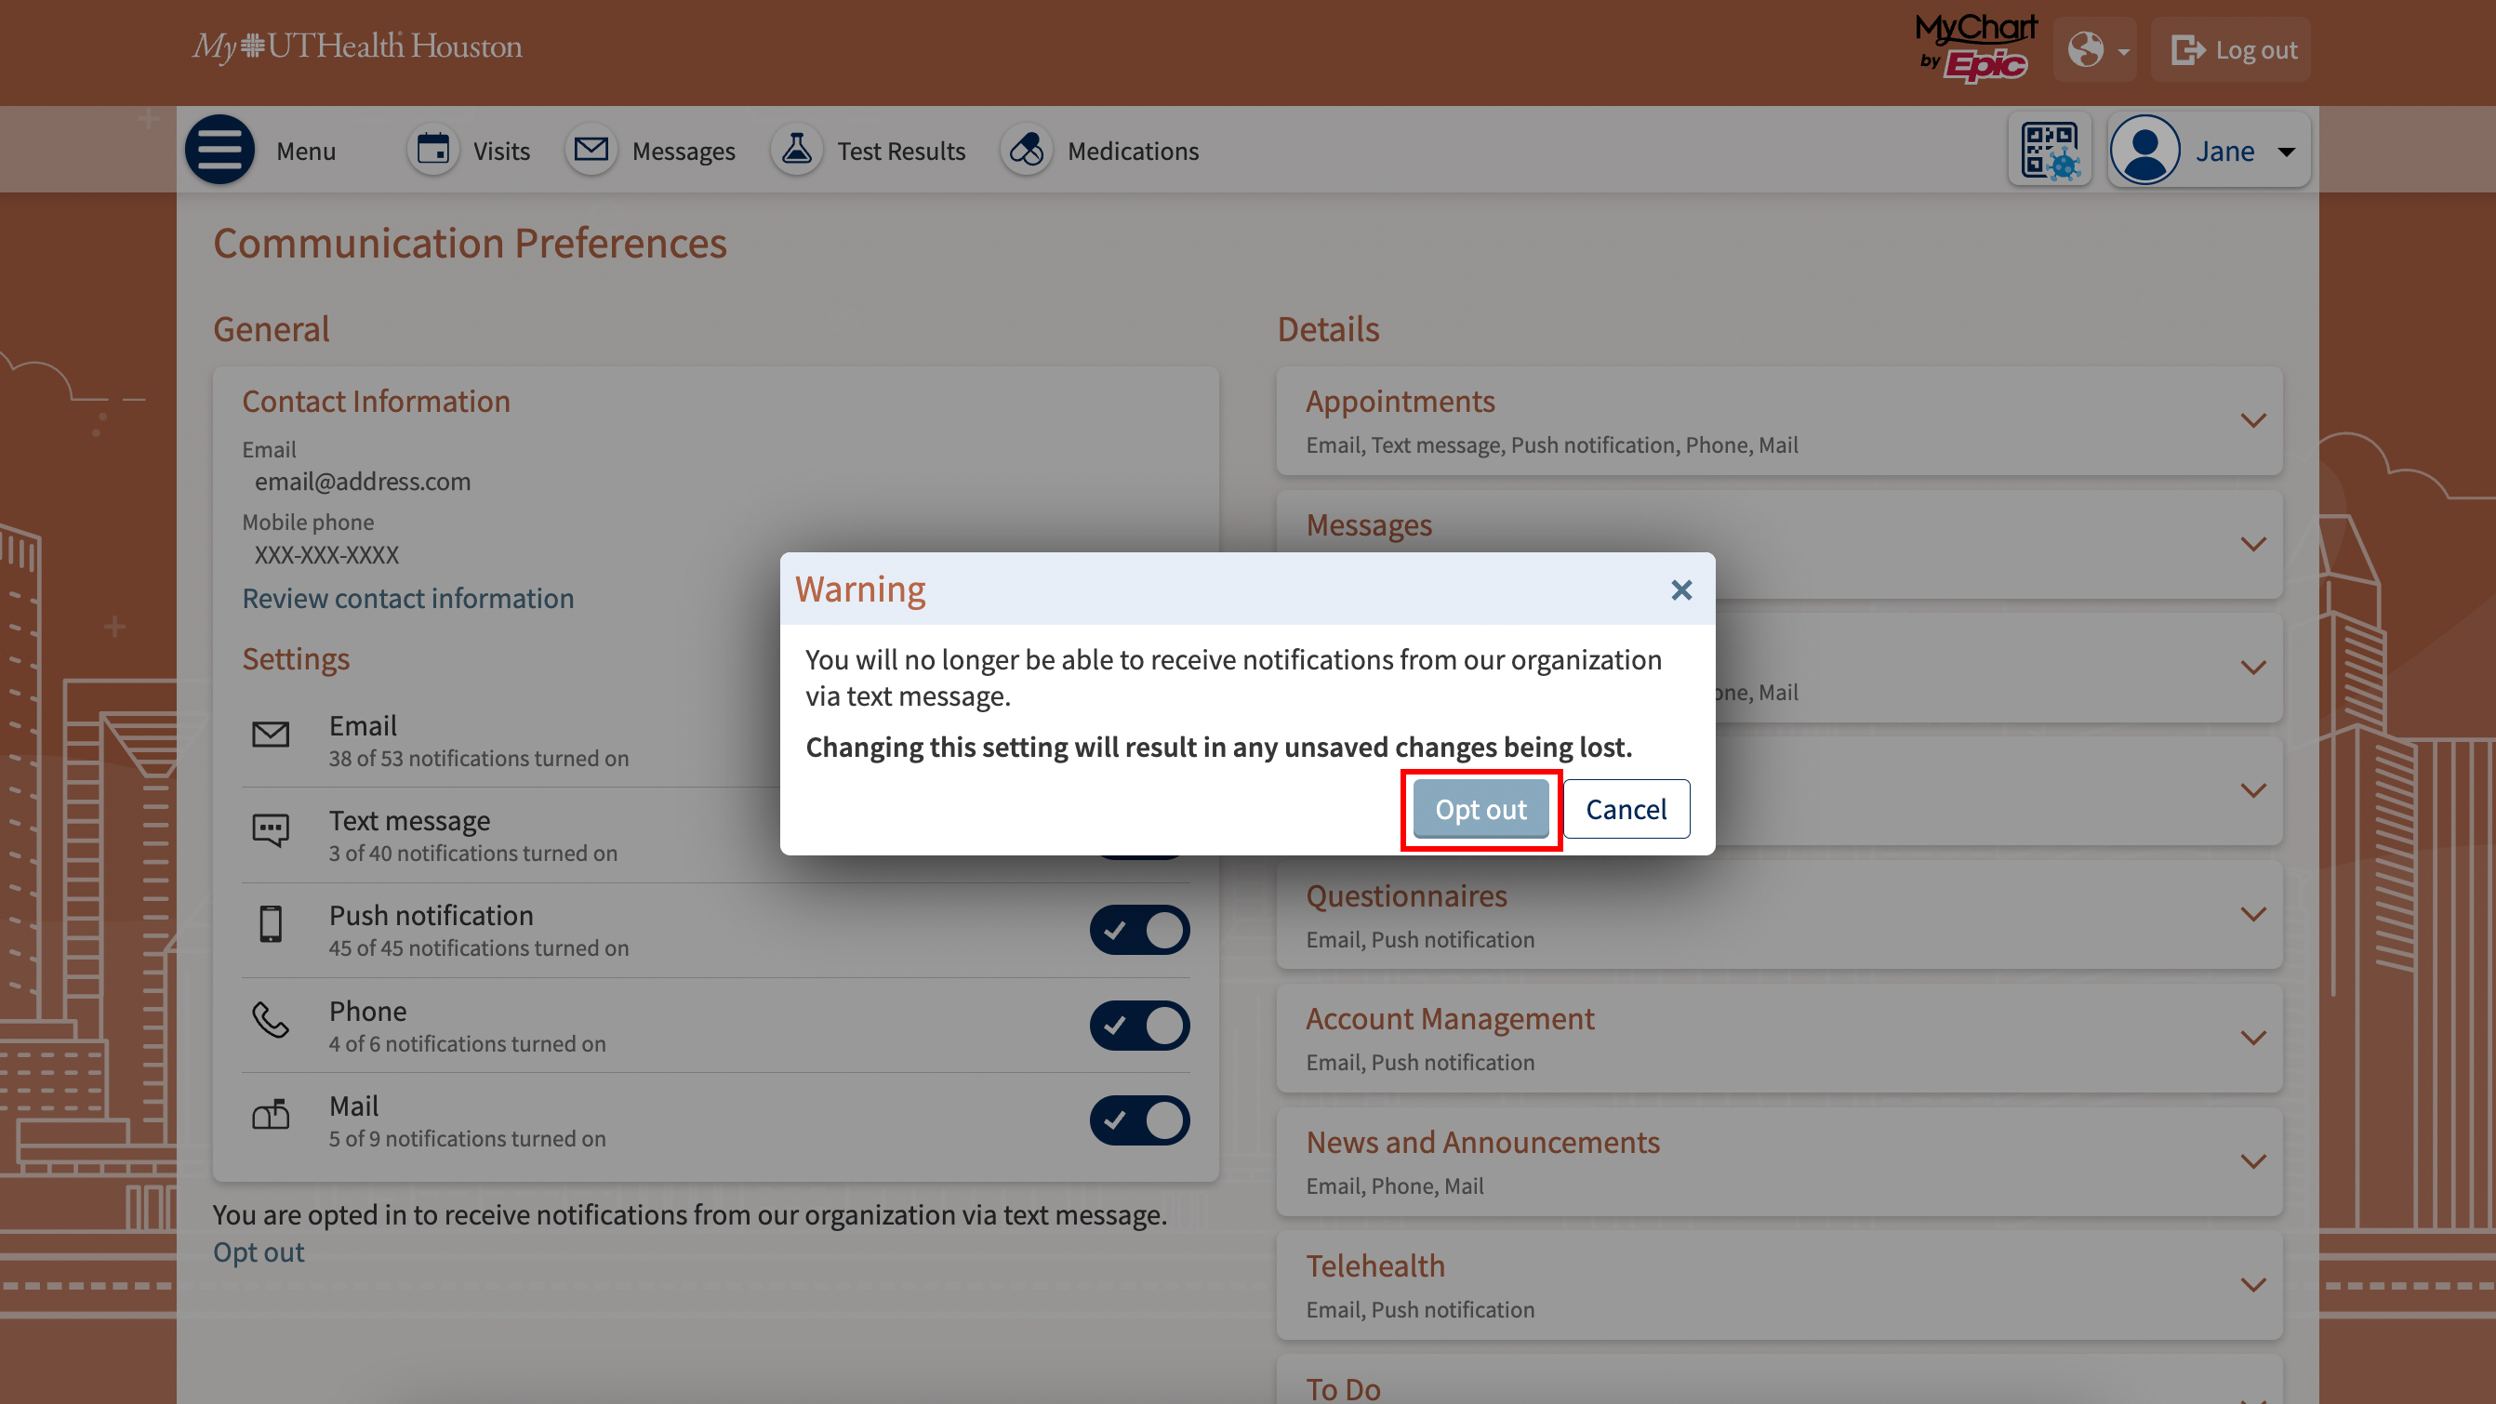Open Review contact information link
This screenshot has height=1404, width=2496.
pos(408,599)
